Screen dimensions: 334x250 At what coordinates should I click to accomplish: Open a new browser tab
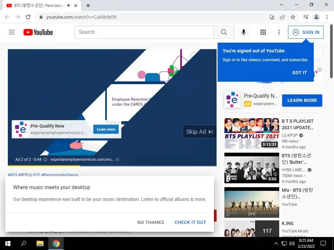pos(88,6)
